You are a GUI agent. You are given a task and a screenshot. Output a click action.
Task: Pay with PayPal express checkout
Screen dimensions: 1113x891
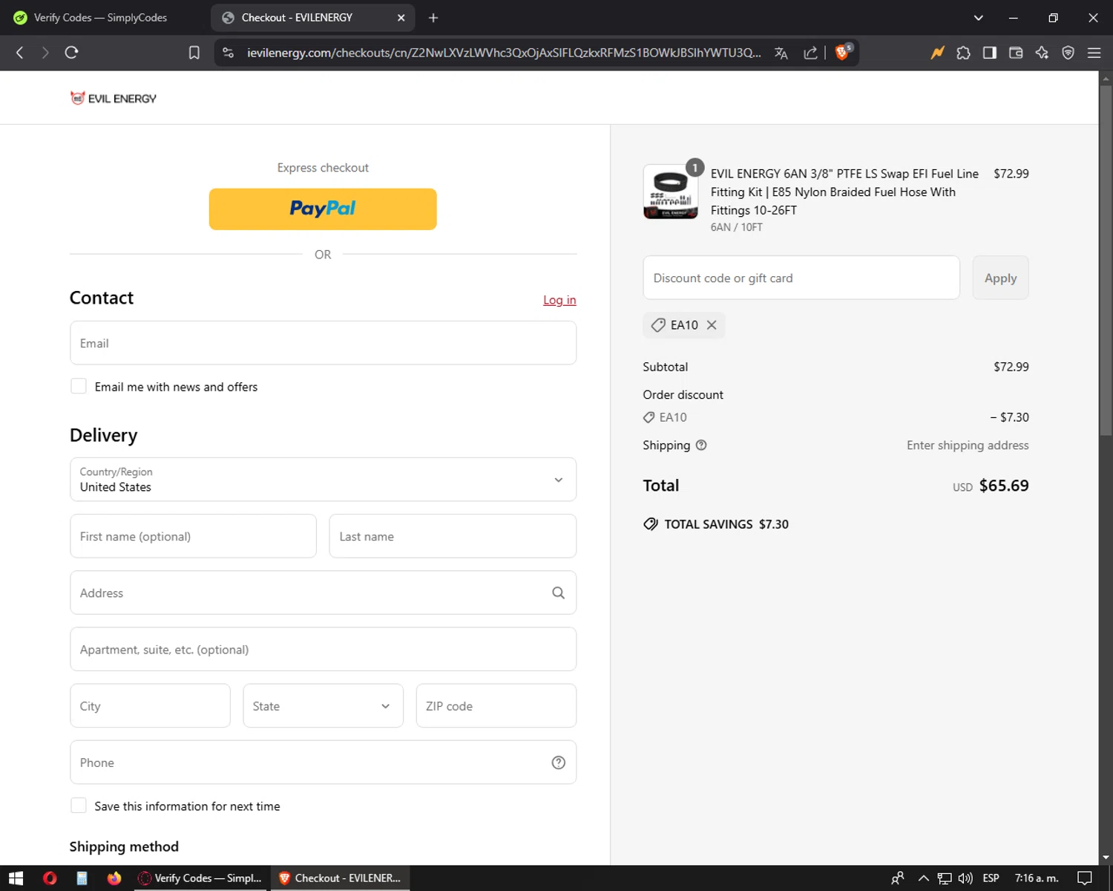[323, 209]
